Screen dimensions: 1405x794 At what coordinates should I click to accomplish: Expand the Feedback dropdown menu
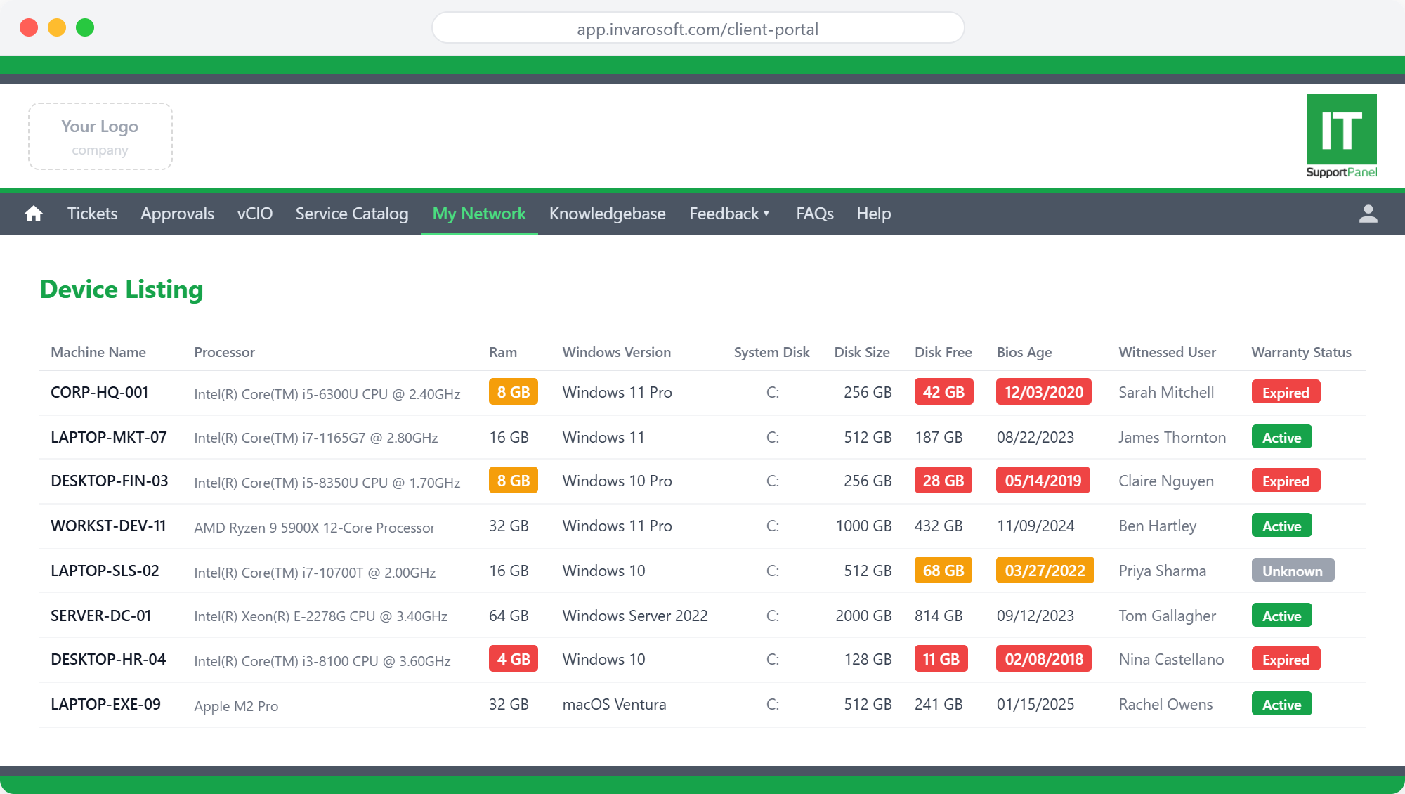[729, 214]
